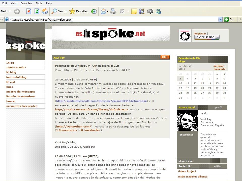This screenshot has width=242, height=181.
Task: Go to siguiente month in calendar
Action: point(220,69)
